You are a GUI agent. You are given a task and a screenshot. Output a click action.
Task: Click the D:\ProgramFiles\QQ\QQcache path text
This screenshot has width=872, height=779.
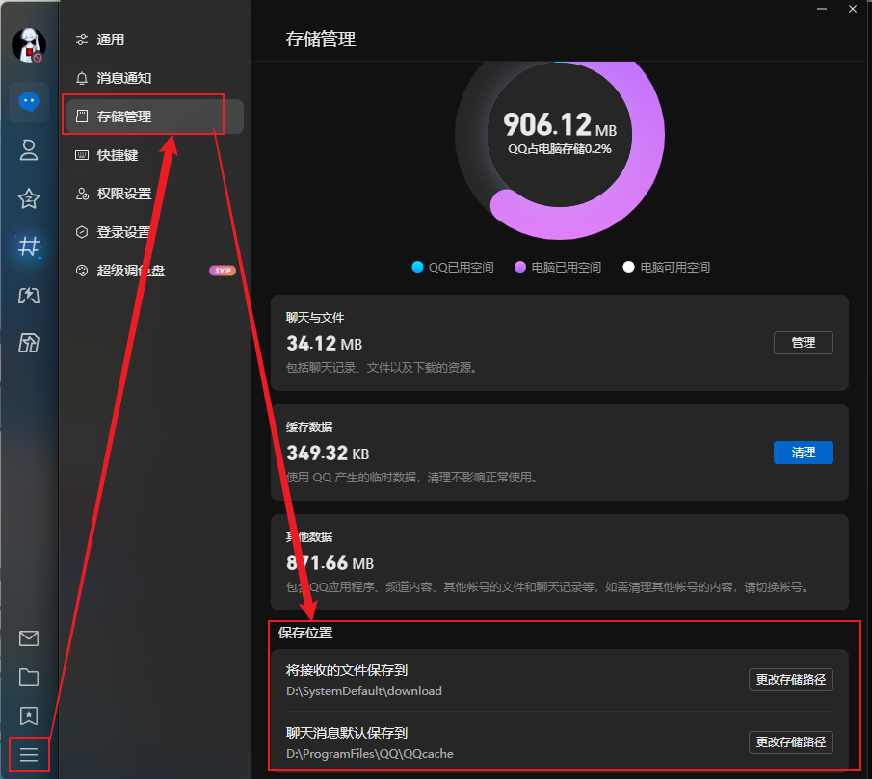coord(370,754)
